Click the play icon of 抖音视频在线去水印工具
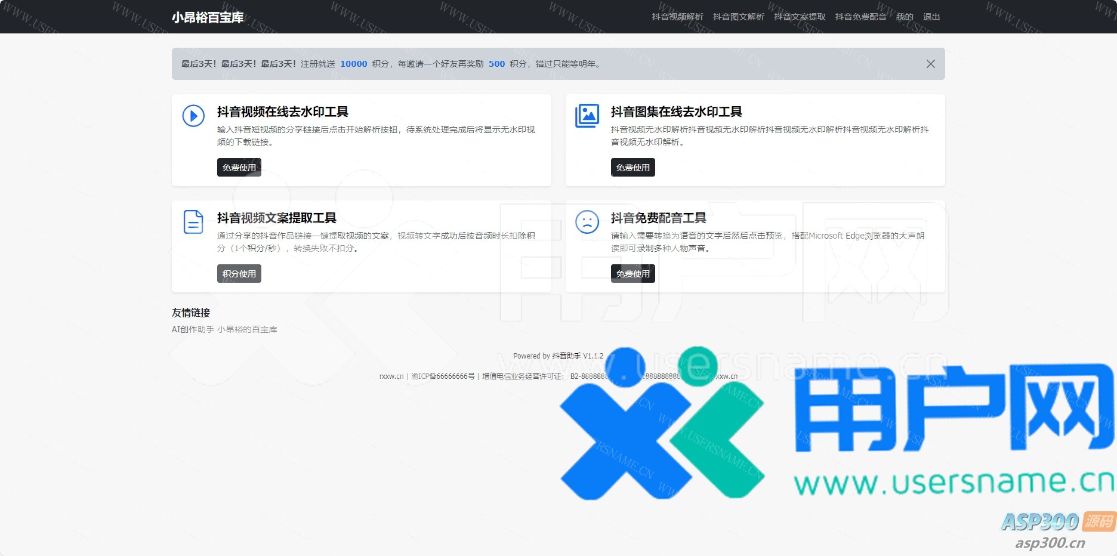The height and width of the screenshot is (556, 1117). click(193, 116)
